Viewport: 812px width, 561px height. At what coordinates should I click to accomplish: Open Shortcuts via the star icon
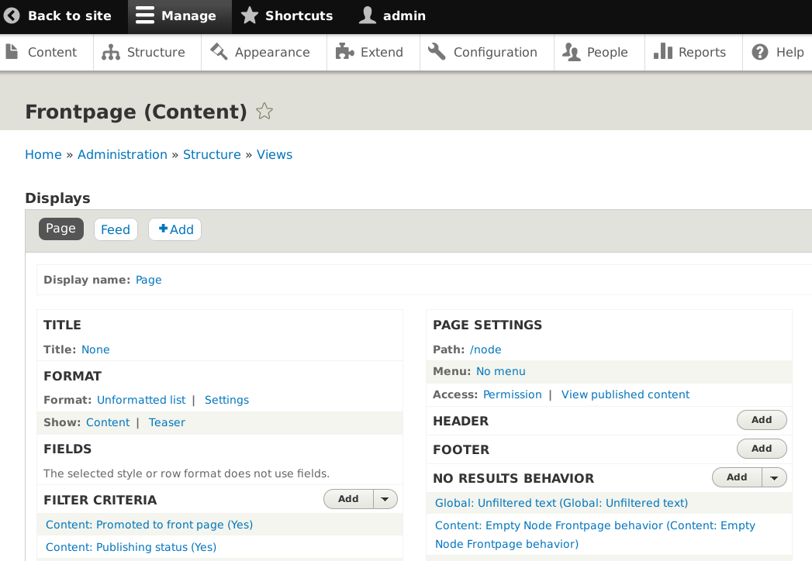click(249, 16)
